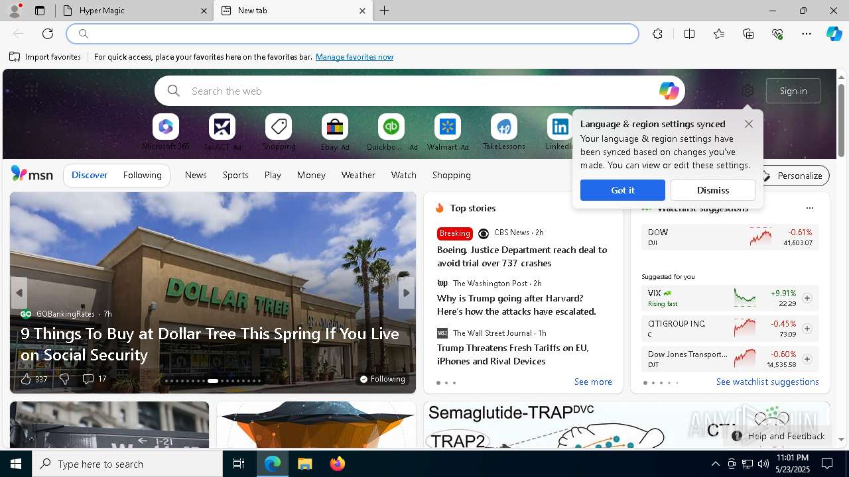This screenshot has width=849, height=477.
Task: Click the Dismiss button
Action: [x=713, y=190]
